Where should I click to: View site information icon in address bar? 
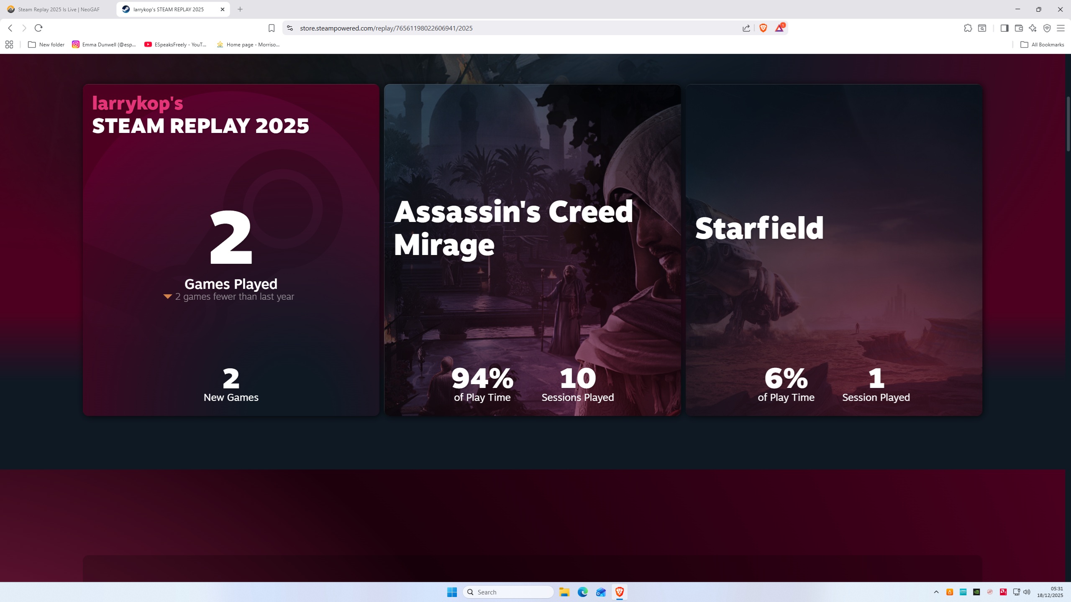click(x=290, y=28)
